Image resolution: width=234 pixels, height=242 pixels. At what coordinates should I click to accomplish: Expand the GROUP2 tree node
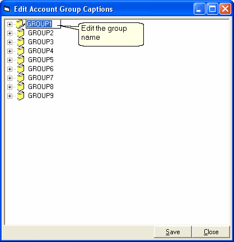(x=10, y=33)
